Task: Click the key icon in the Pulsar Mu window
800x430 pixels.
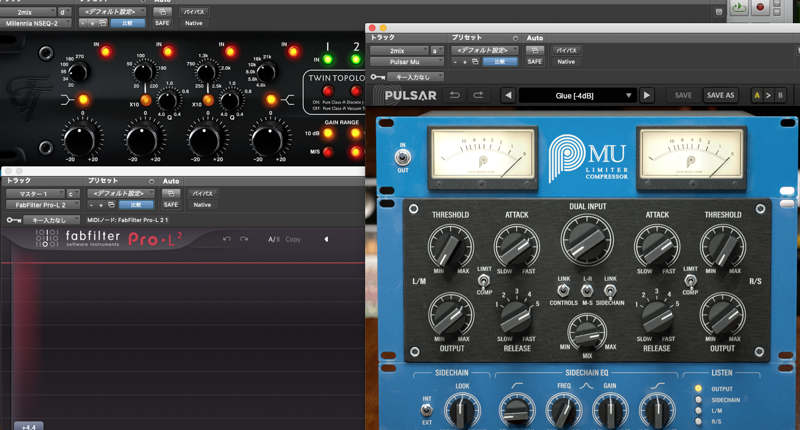Action: tap(378, 78)
